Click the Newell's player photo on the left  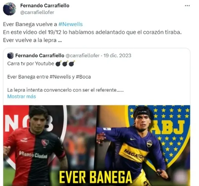point(36,146)
